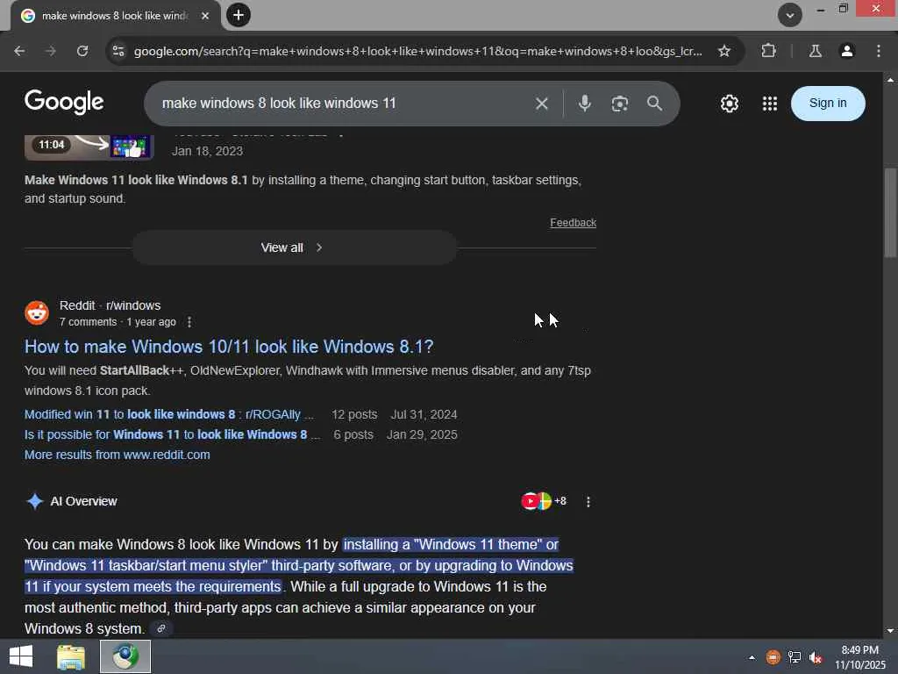This screenshot has width=898, height=674.
Task: Click the Reddit logo icon on result
Action: pos(37,313)
